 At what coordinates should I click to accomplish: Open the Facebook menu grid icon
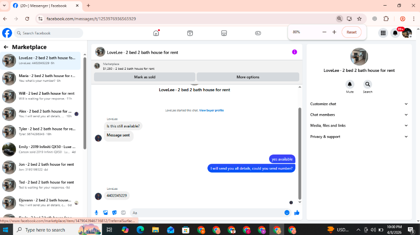tap(383, 33)
